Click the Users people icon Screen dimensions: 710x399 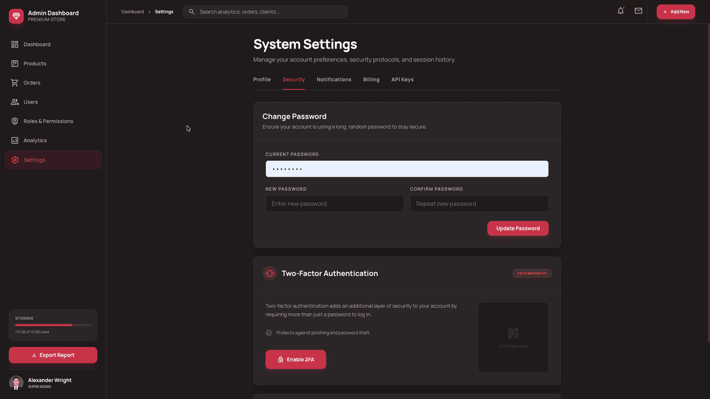[x=14, y=102]
